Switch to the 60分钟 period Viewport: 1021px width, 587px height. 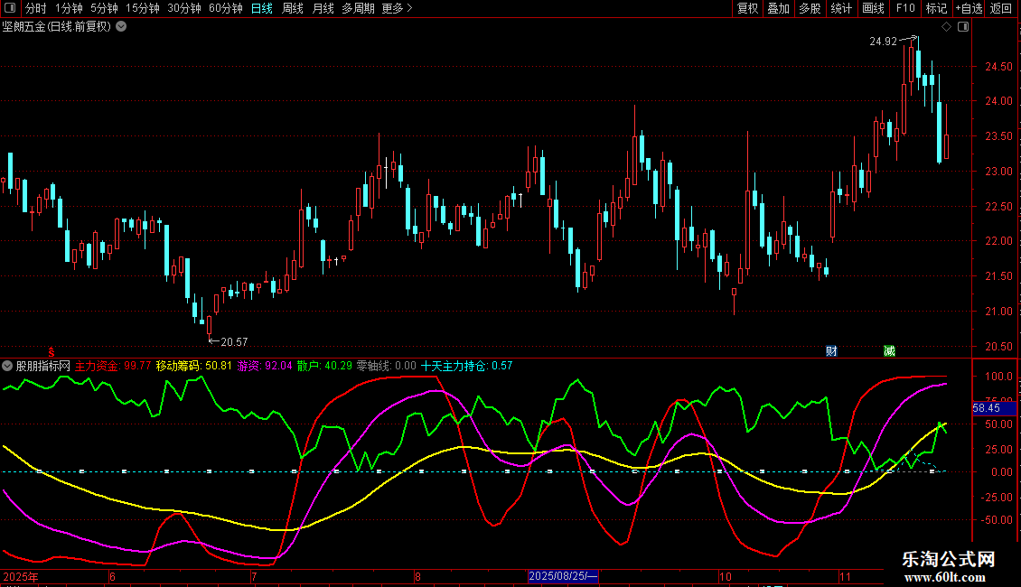click(x=225, y=8)
